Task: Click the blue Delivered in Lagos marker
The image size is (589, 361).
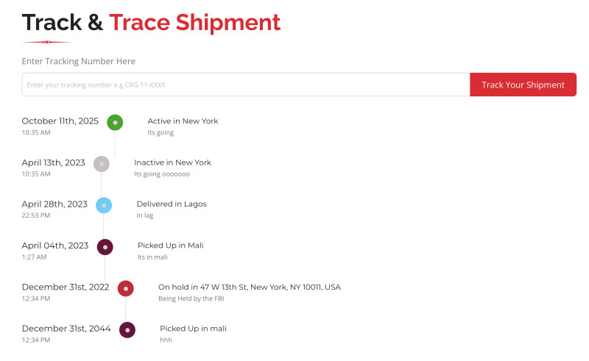Action: point(104,205)
